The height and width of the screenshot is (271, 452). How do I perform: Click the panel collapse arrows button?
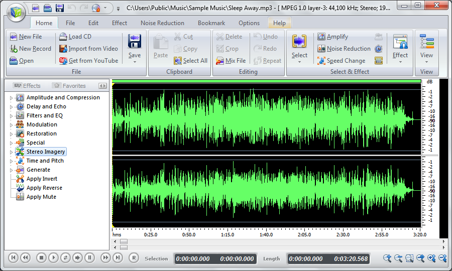tap(102, 86)
